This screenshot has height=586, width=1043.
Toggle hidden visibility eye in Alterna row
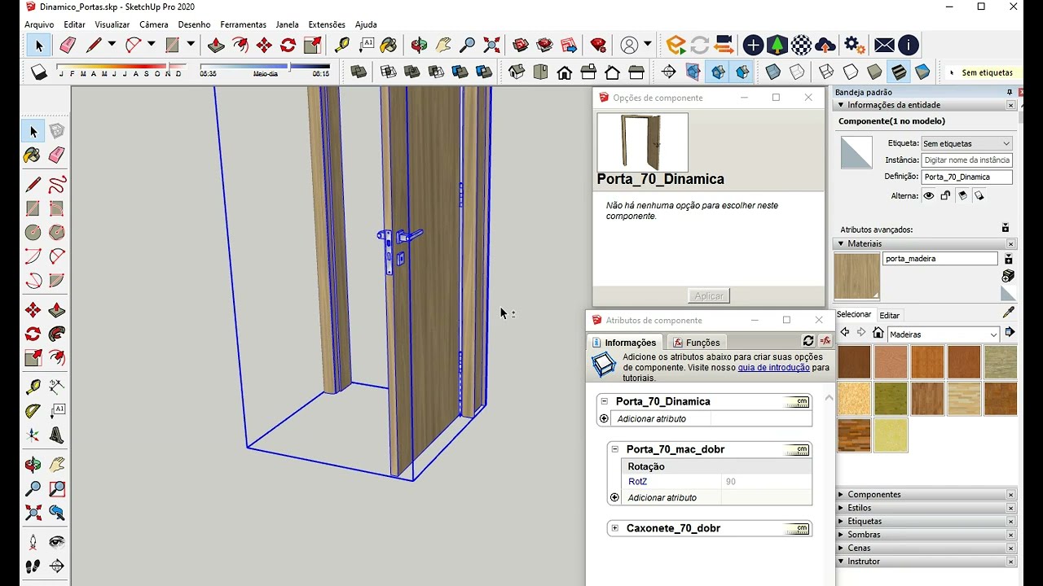[x=928, y=195]
